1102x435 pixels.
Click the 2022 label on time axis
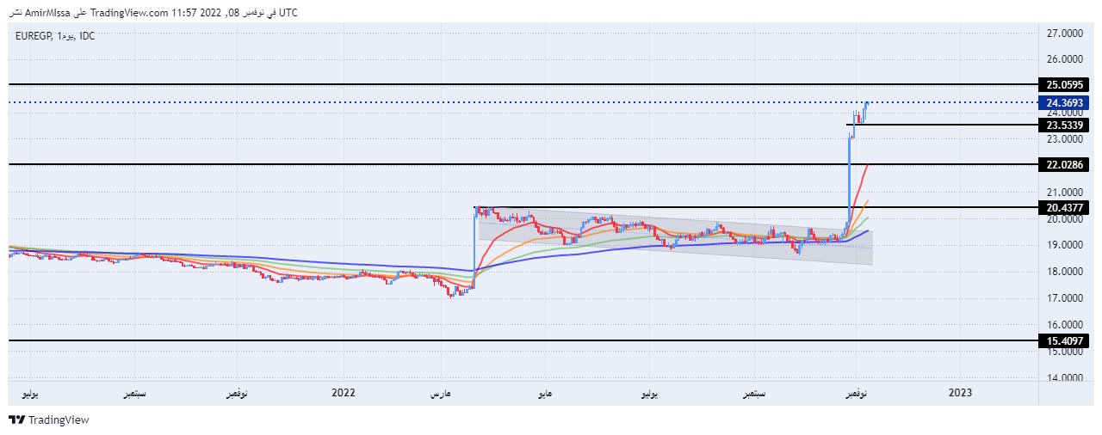point(343,393)
